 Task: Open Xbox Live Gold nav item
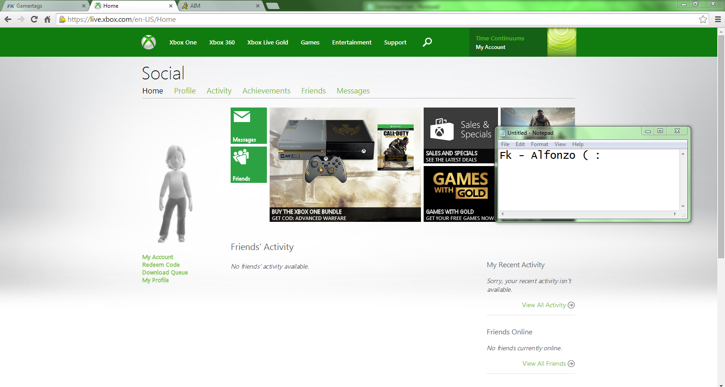[268, 42]
